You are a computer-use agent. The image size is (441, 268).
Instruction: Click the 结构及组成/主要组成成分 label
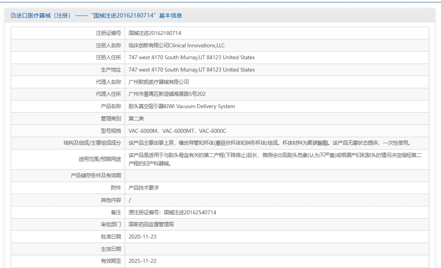[92, 143]
